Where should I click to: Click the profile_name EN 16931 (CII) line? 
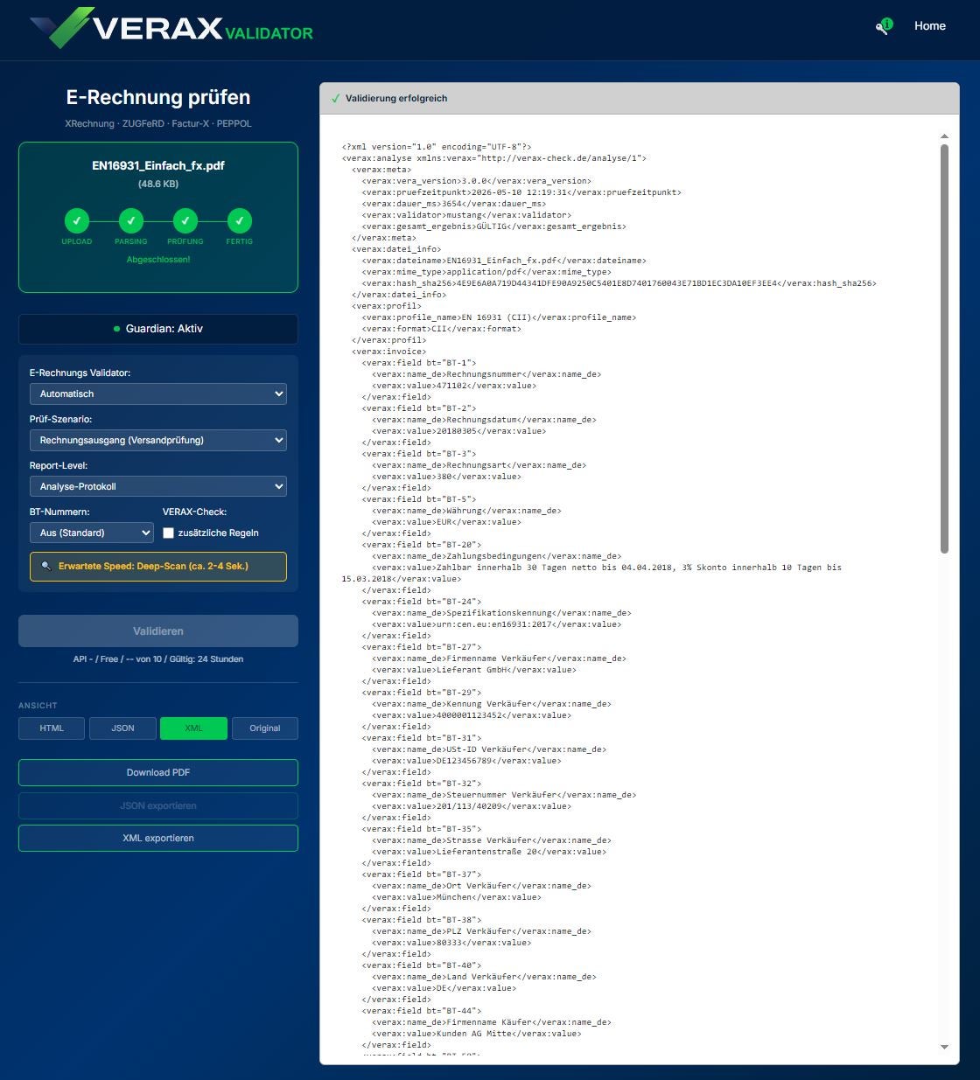pos(499,317)
